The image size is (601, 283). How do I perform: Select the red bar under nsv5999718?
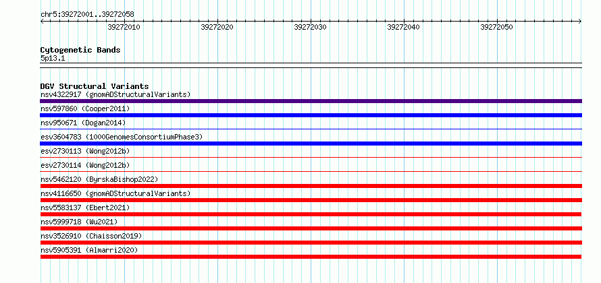click(x=311, y=228)
